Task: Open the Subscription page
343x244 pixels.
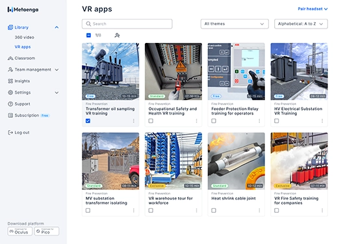Action: [x=27, y=115]
